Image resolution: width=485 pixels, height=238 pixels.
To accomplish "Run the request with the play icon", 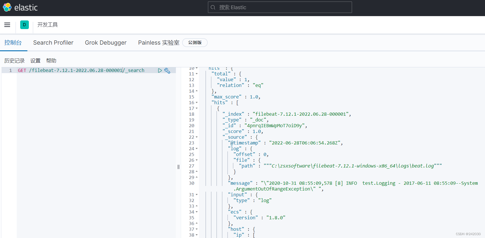I will pos(160,71).
